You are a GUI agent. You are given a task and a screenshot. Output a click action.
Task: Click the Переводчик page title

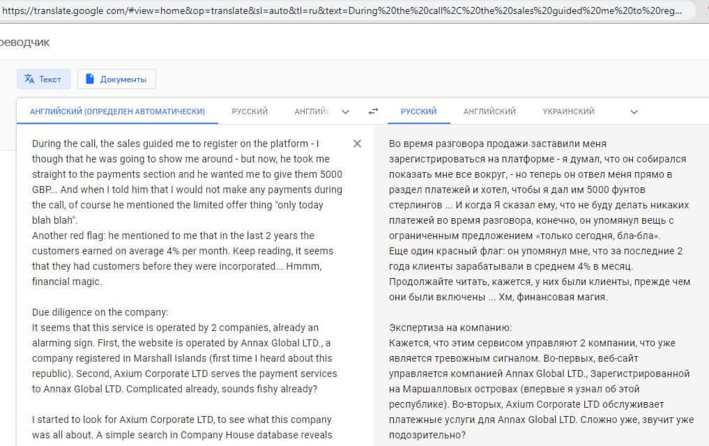pos(25,43)
